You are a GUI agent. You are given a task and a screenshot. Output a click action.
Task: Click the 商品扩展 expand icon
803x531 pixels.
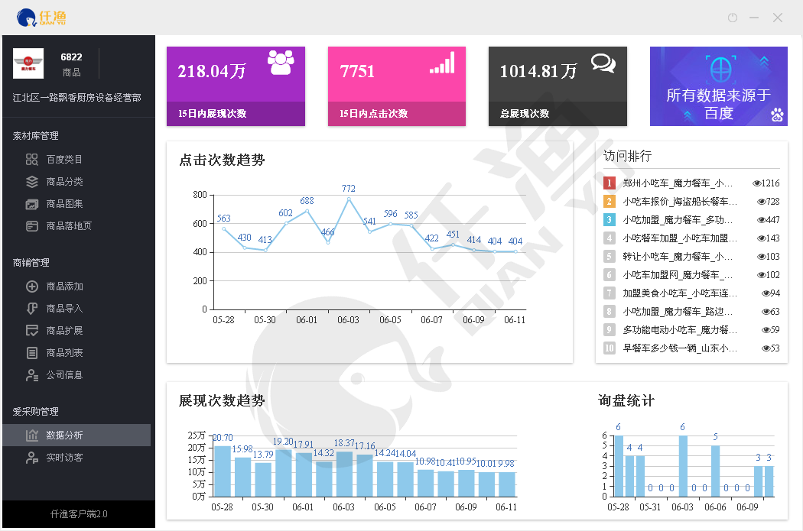click(32, 331)
